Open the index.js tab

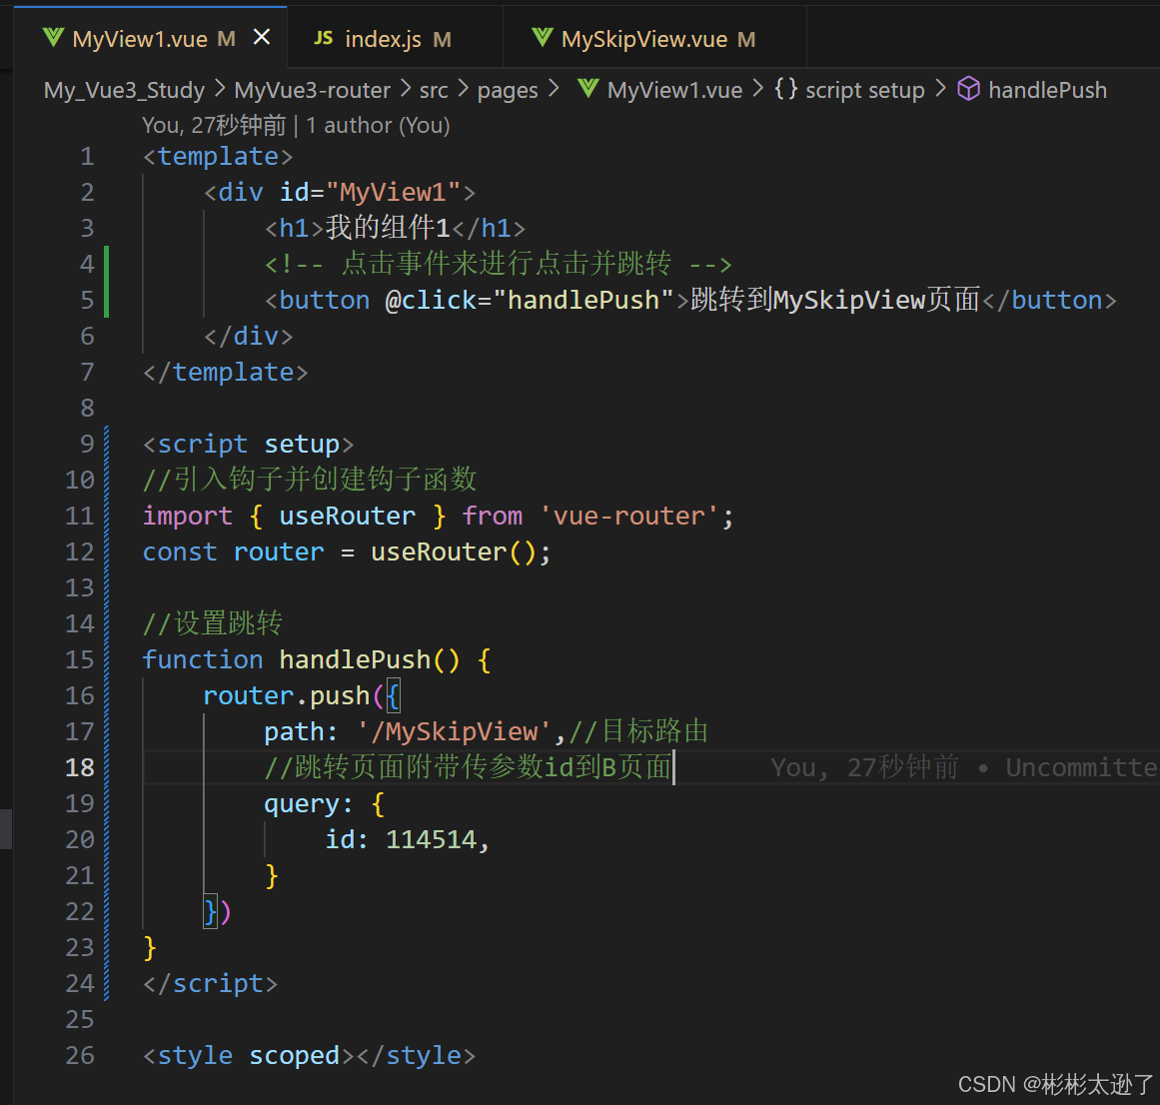395,38
